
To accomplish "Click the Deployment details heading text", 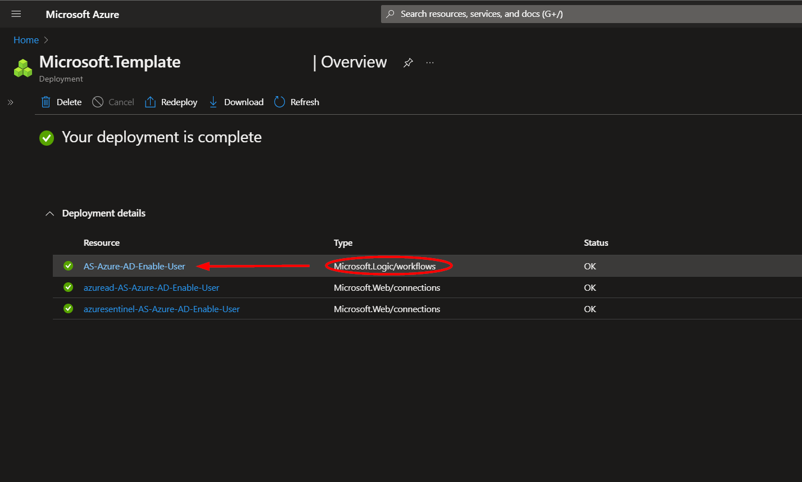I will 104,214.
